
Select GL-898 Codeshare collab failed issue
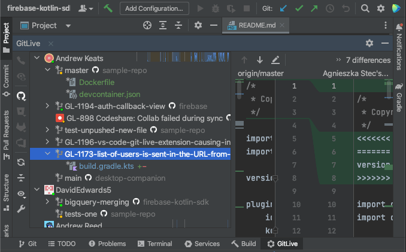pyautogui.click(x=144, y=118)
